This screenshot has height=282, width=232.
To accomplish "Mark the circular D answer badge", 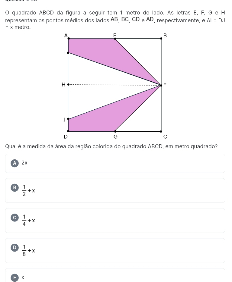I will 14,247.
